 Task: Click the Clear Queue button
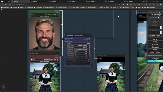point(152,35)
